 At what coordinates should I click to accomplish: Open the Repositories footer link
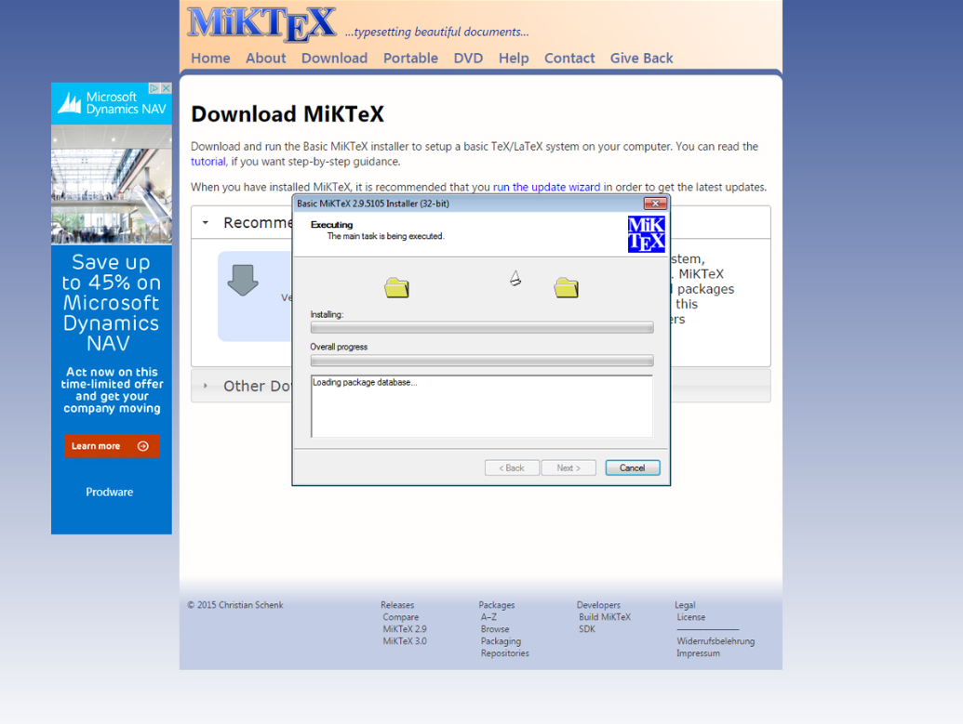[x=504, y=653]
